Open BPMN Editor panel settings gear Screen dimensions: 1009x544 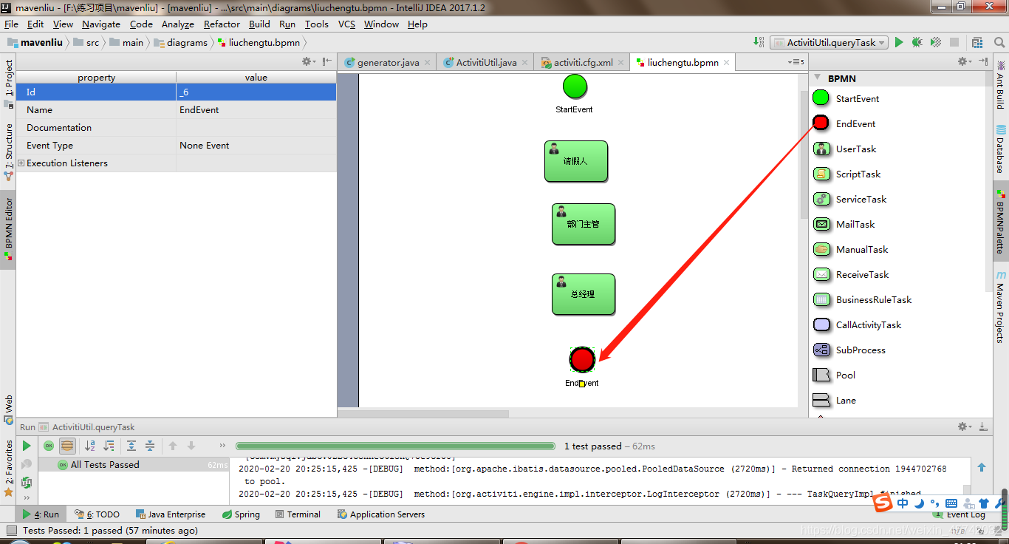point(308,61)
